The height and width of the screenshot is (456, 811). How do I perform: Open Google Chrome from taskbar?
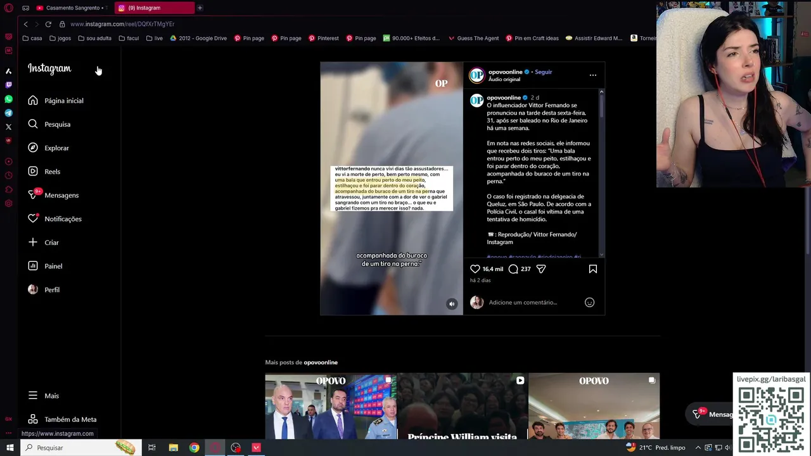(194, 448)
